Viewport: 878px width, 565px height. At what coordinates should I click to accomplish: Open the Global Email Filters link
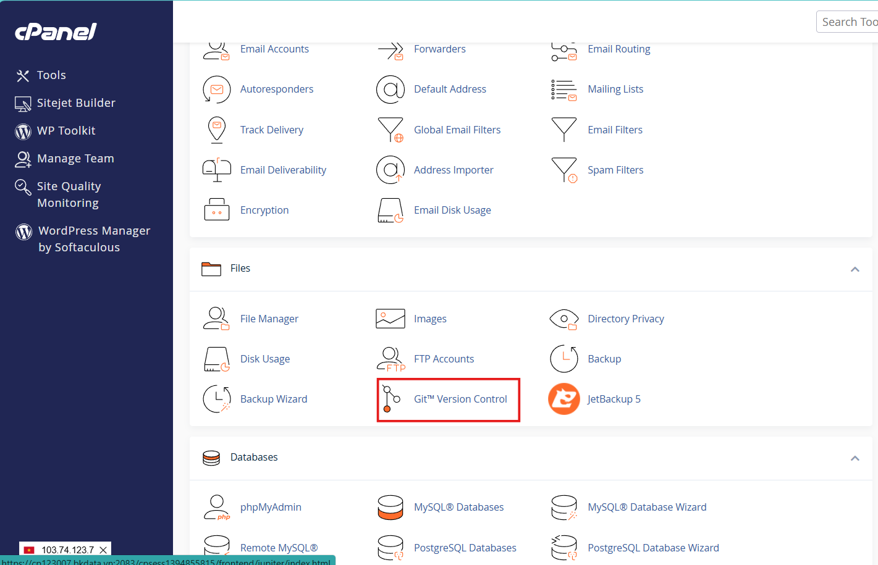pos(457,130)
